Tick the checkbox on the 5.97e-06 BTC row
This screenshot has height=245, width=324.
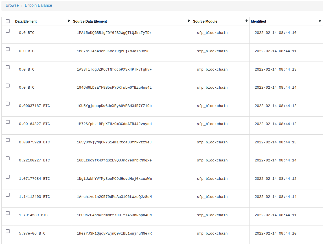tap(8, 231)
